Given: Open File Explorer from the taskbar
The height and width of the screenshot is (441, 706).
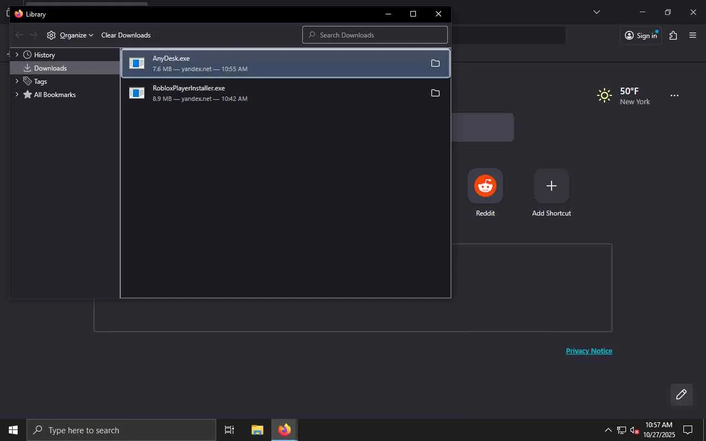Looking at the screenshot, I should 257,430.
